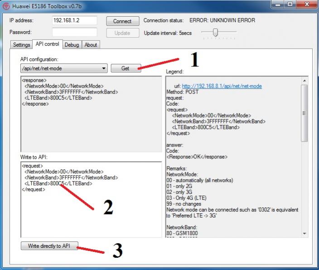This screenshot has width=319, height=270.
Task: Maximize the Toolbox window
Action: [x=290, y=4]
